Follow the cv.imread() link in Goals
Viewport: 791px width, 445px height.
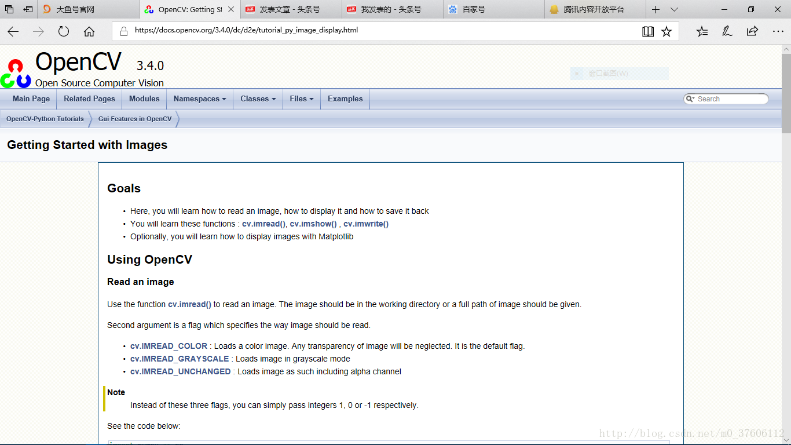263,224
